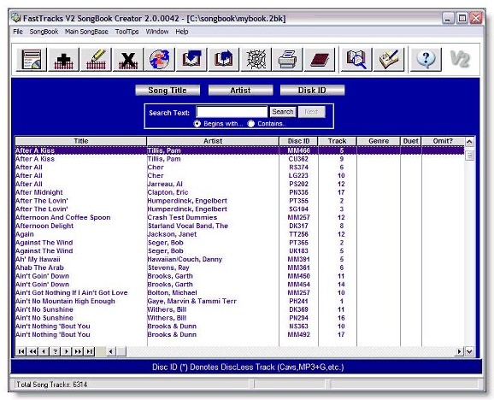Click the spider web toolbar icon
494x400 pixels.
[256, 59]
